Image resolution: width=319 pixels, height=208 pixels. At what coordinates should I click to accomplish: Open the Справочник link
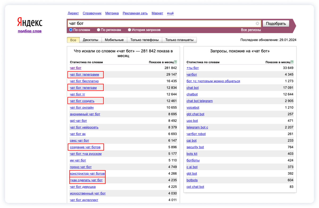(x=92, y=13)
